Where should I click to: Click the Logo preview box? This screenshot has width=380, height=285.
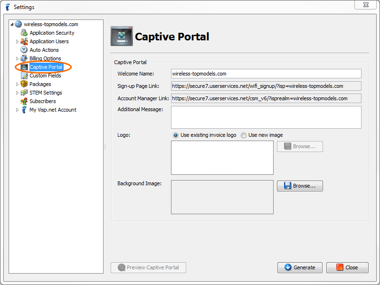click(222, 158)
